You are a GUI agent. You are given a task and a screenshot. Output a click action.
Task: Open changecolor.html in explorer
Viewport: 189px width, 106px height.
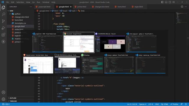[x=22, y=17]
